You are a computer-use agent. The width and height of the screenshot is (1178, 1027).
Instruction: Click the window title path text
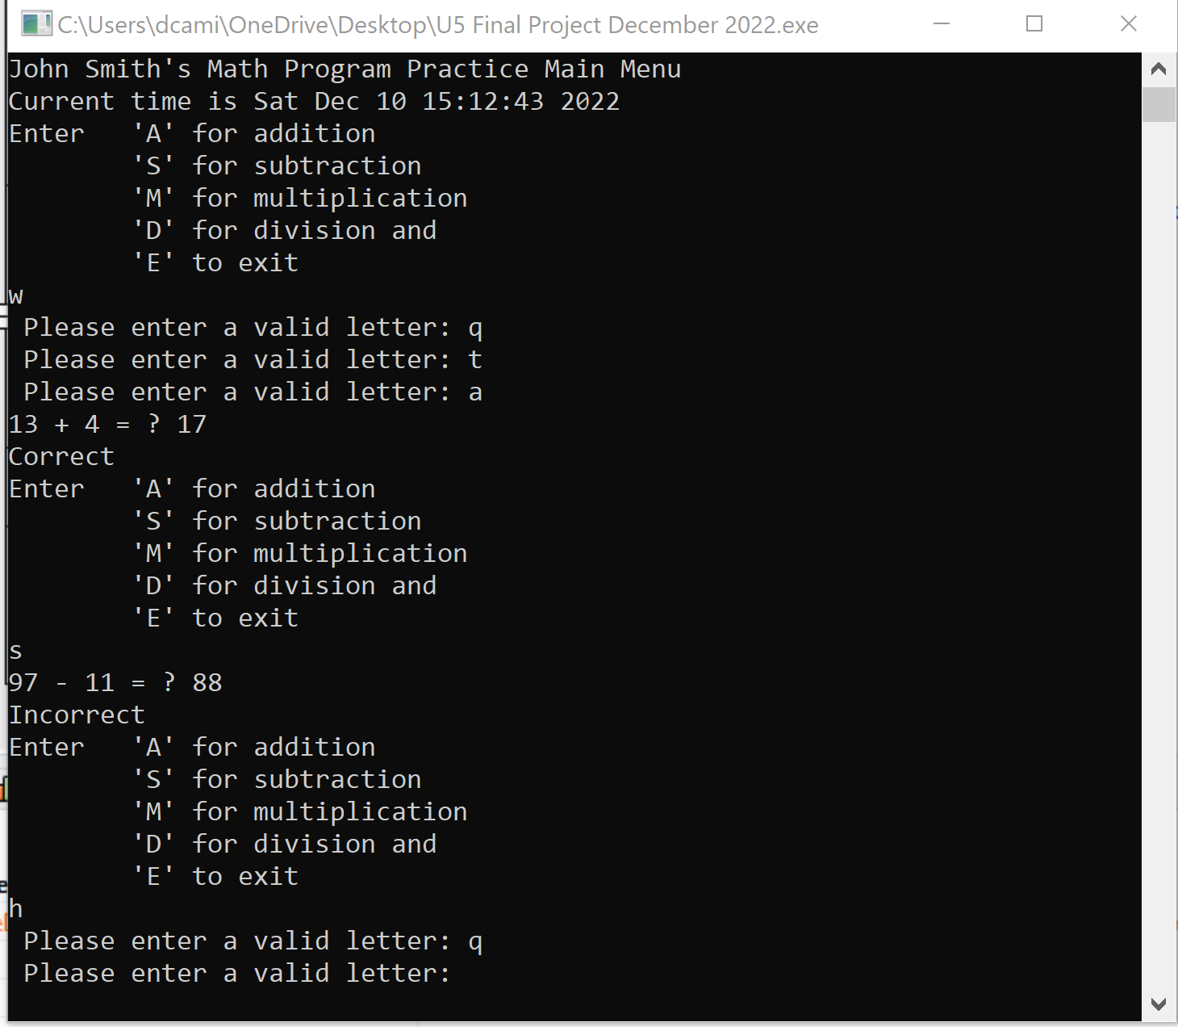coord(438,25)
